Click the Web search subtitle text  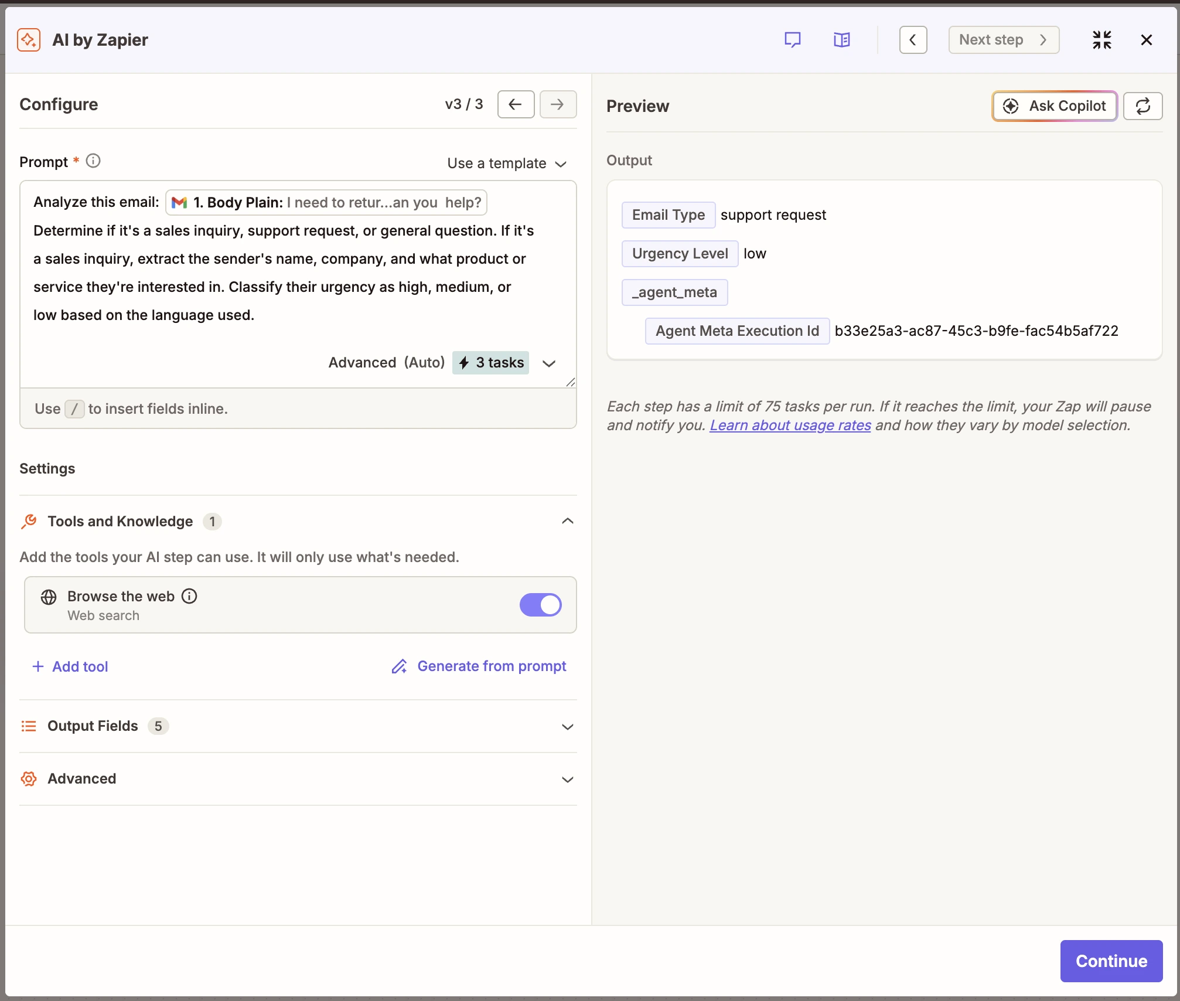click(x=103, y=616)
